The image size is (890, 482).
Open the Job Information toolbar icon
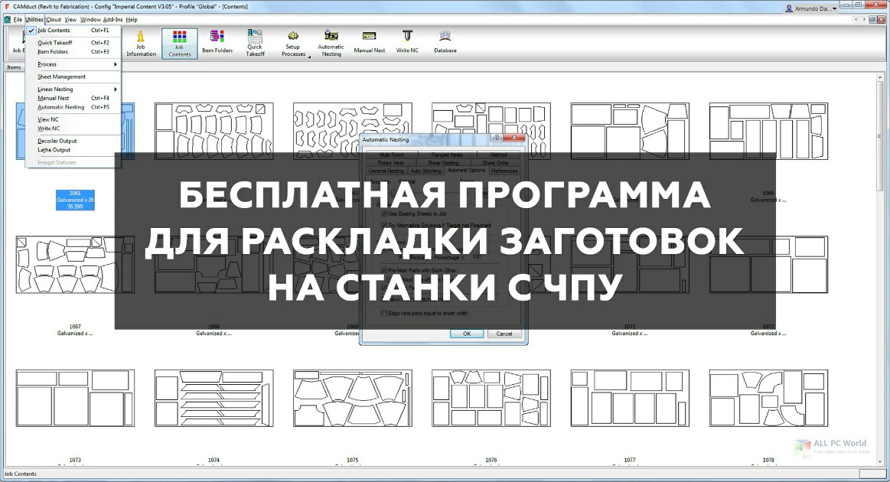coord(141,43)
